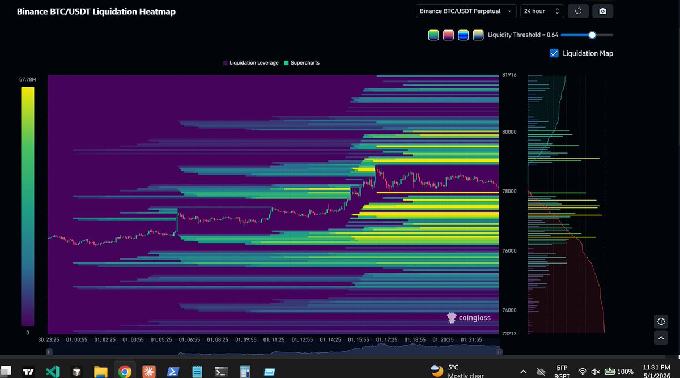Expand the hidden system tray icons chevron

tap(524, 372)
